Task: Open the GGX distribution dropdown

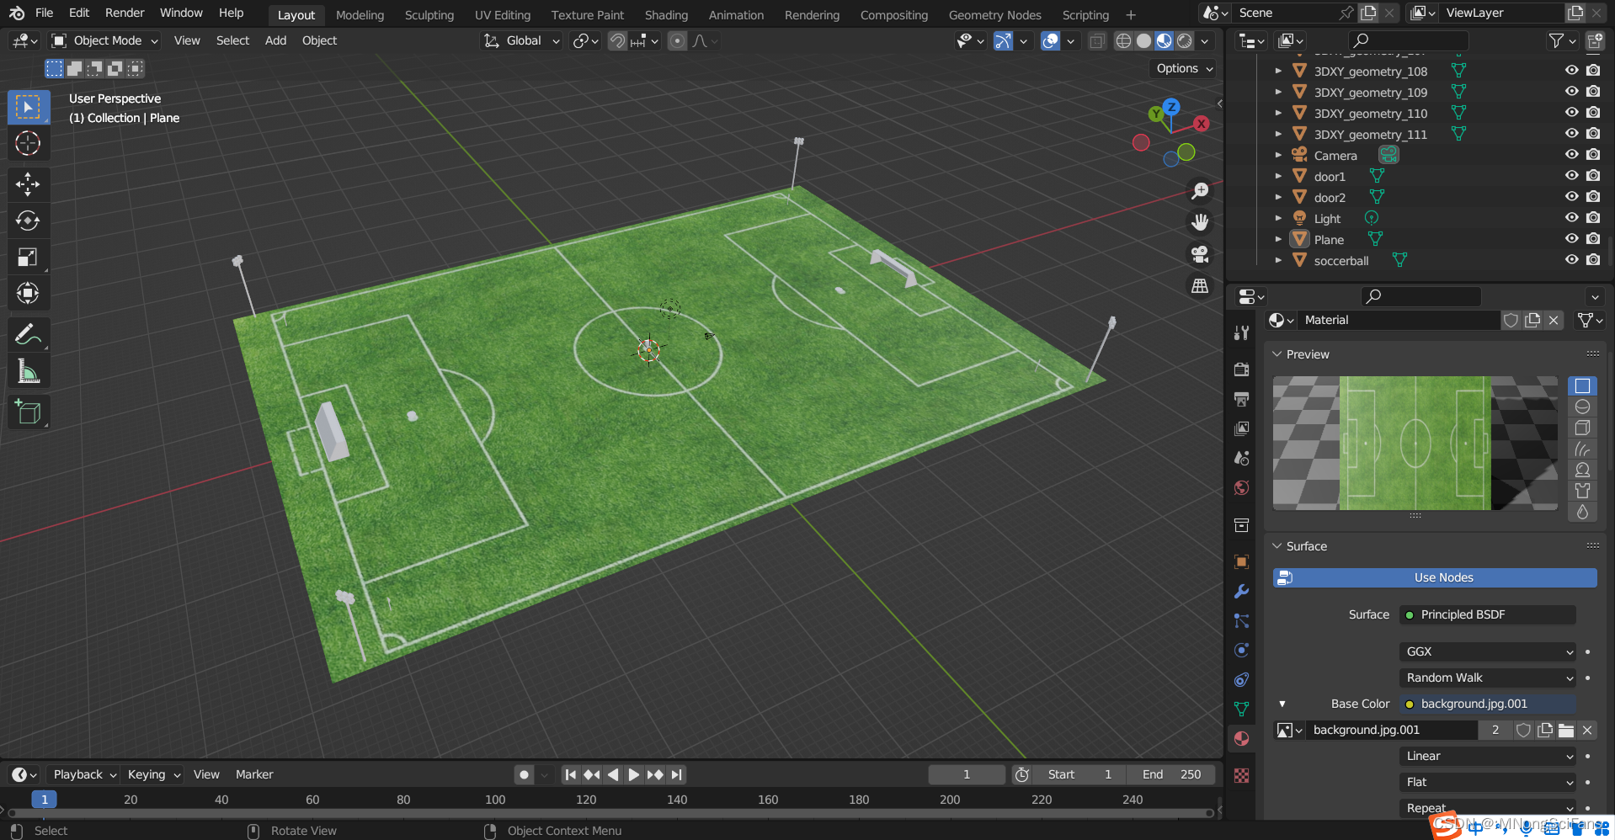Action: point(1488,651)
